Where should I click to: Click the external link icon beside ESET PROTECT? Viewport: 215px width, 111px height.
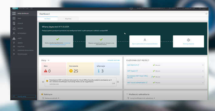[138, 65]
